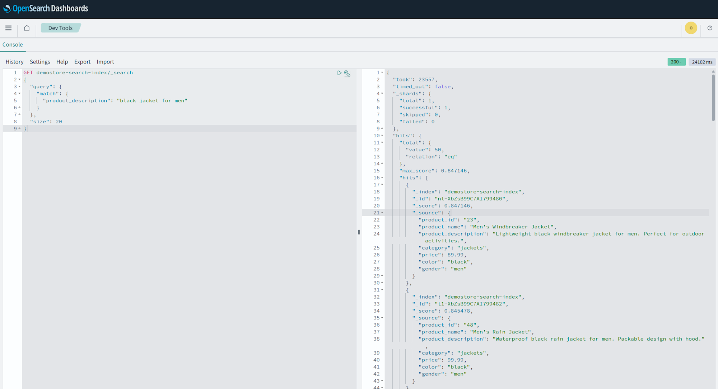The image size is (718, 389).
Task: Collapse the query block fold arrow on line 3
Action: (x=19, y=87)
